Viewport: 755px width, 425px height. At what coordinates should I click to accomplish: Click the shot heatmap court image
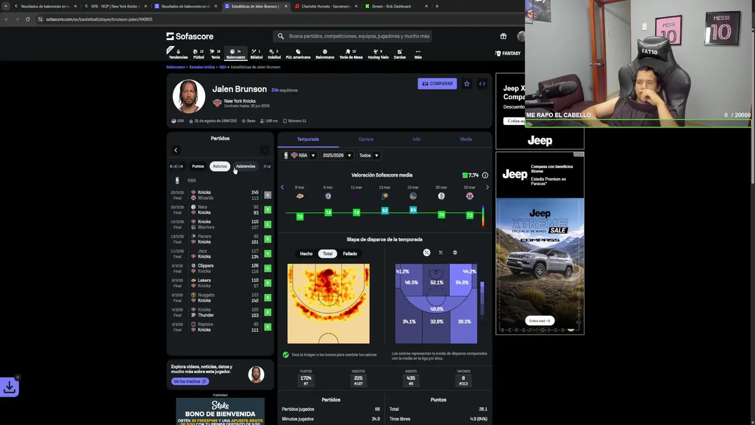329,303
